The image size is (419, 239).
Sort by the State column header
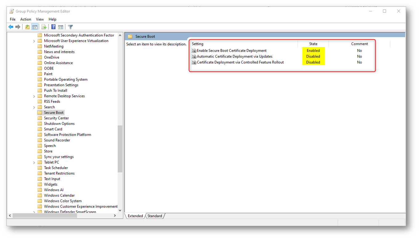pyautogui.click(x=313, y=44)
